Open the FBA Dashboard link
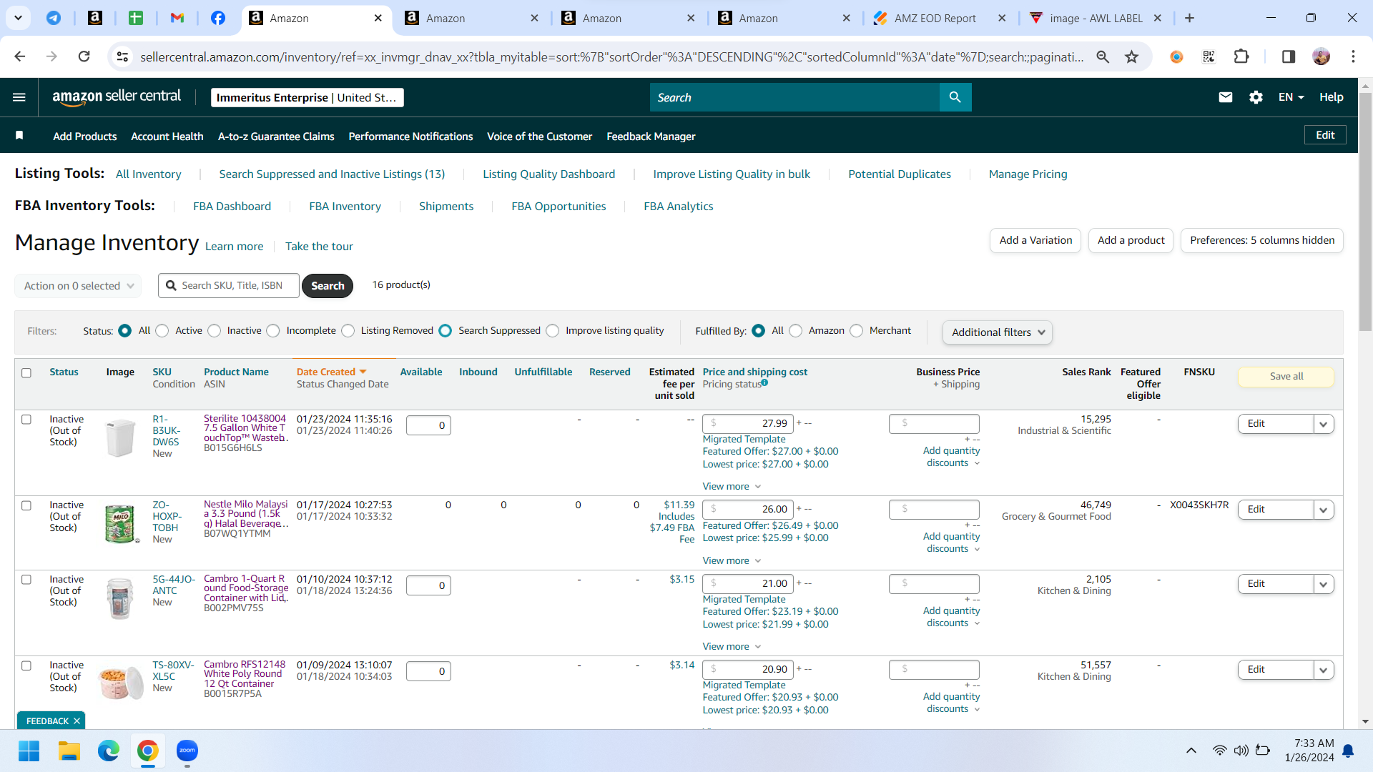 pos(232,207)
